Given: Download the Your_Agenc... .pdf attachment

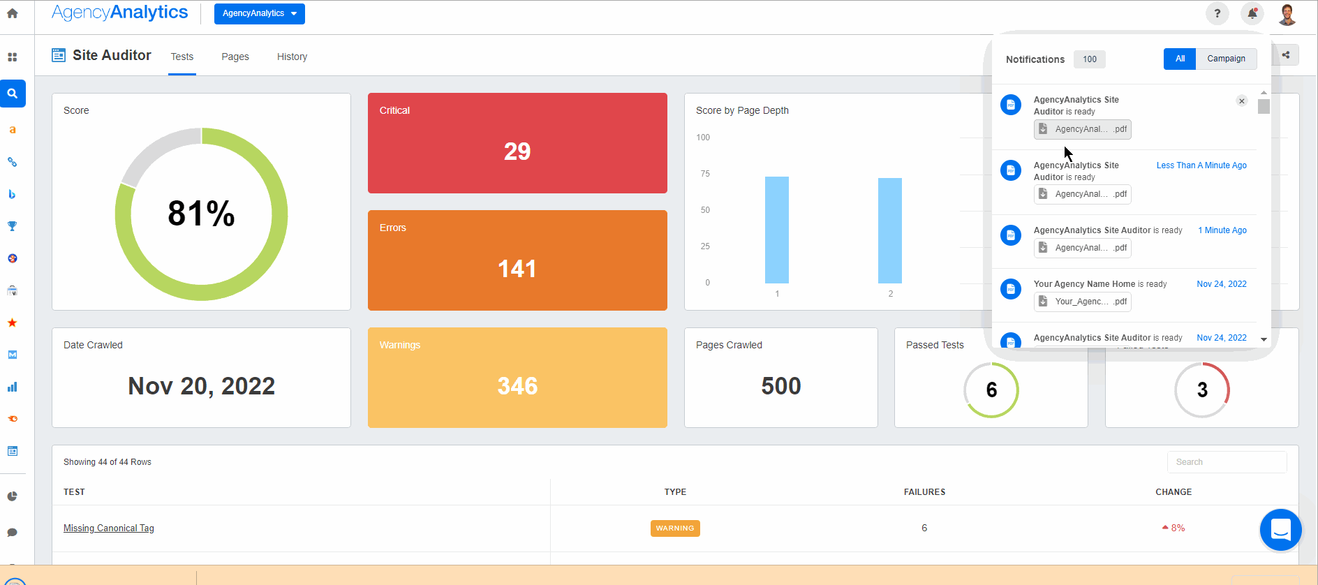Looking at the screenshot, I should pos(1083,302).
